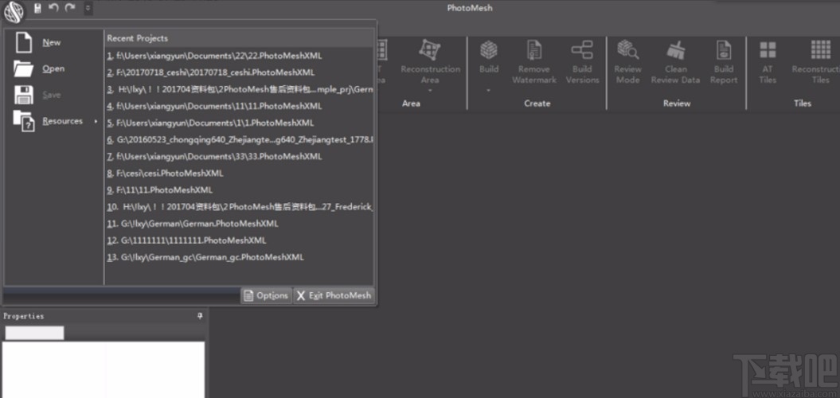Viewport: 840px width, 398px height.
Task: Click the Resources submenu arrow
Action: [x=96, y=121]
